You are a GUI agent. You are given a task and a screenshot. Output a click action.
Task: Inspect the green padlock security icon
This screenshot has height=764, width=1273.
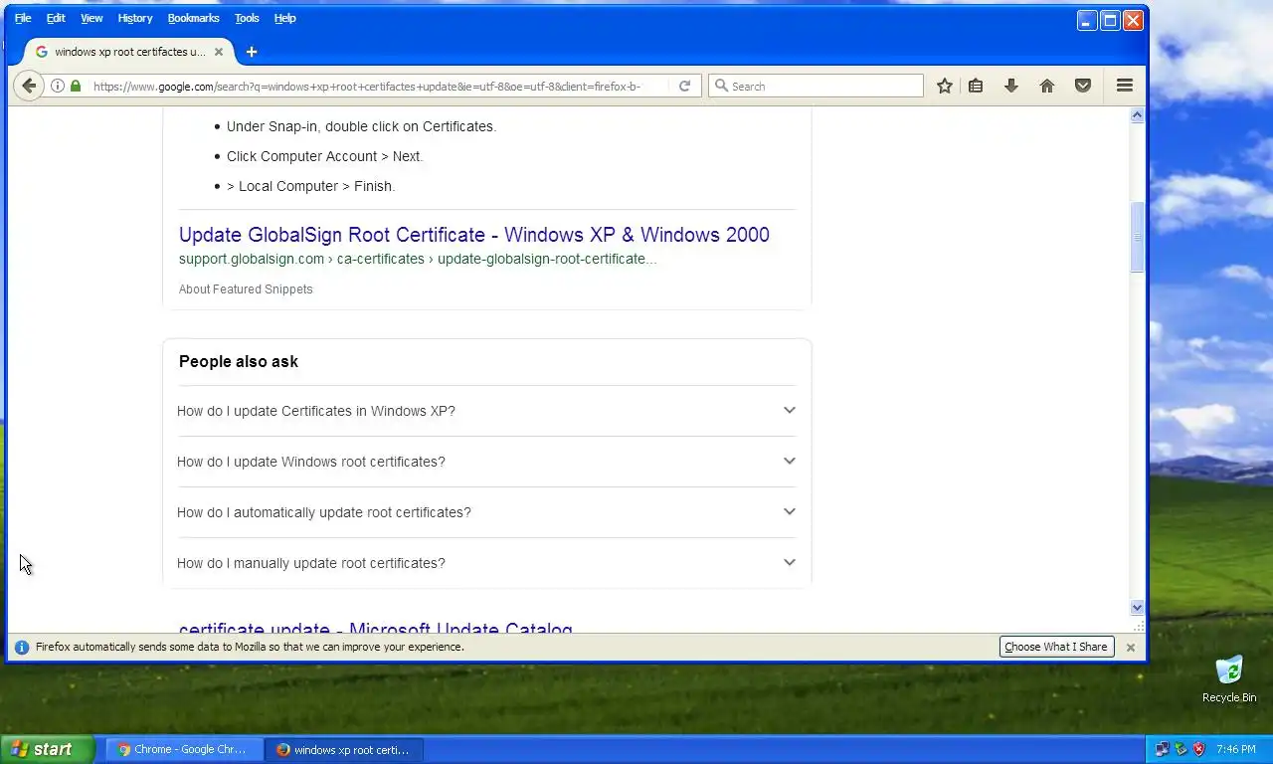76,86
